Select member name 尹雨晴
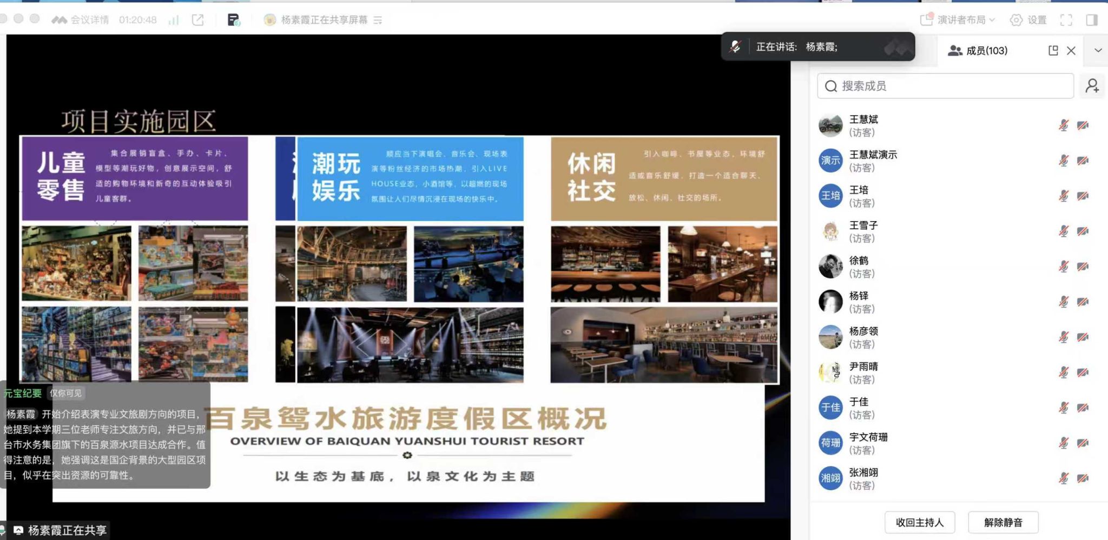 863,366
